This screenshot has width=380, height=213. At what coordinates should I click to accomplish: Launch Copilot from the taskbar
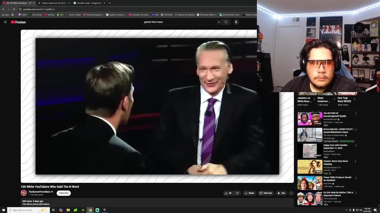click(61, 210)
